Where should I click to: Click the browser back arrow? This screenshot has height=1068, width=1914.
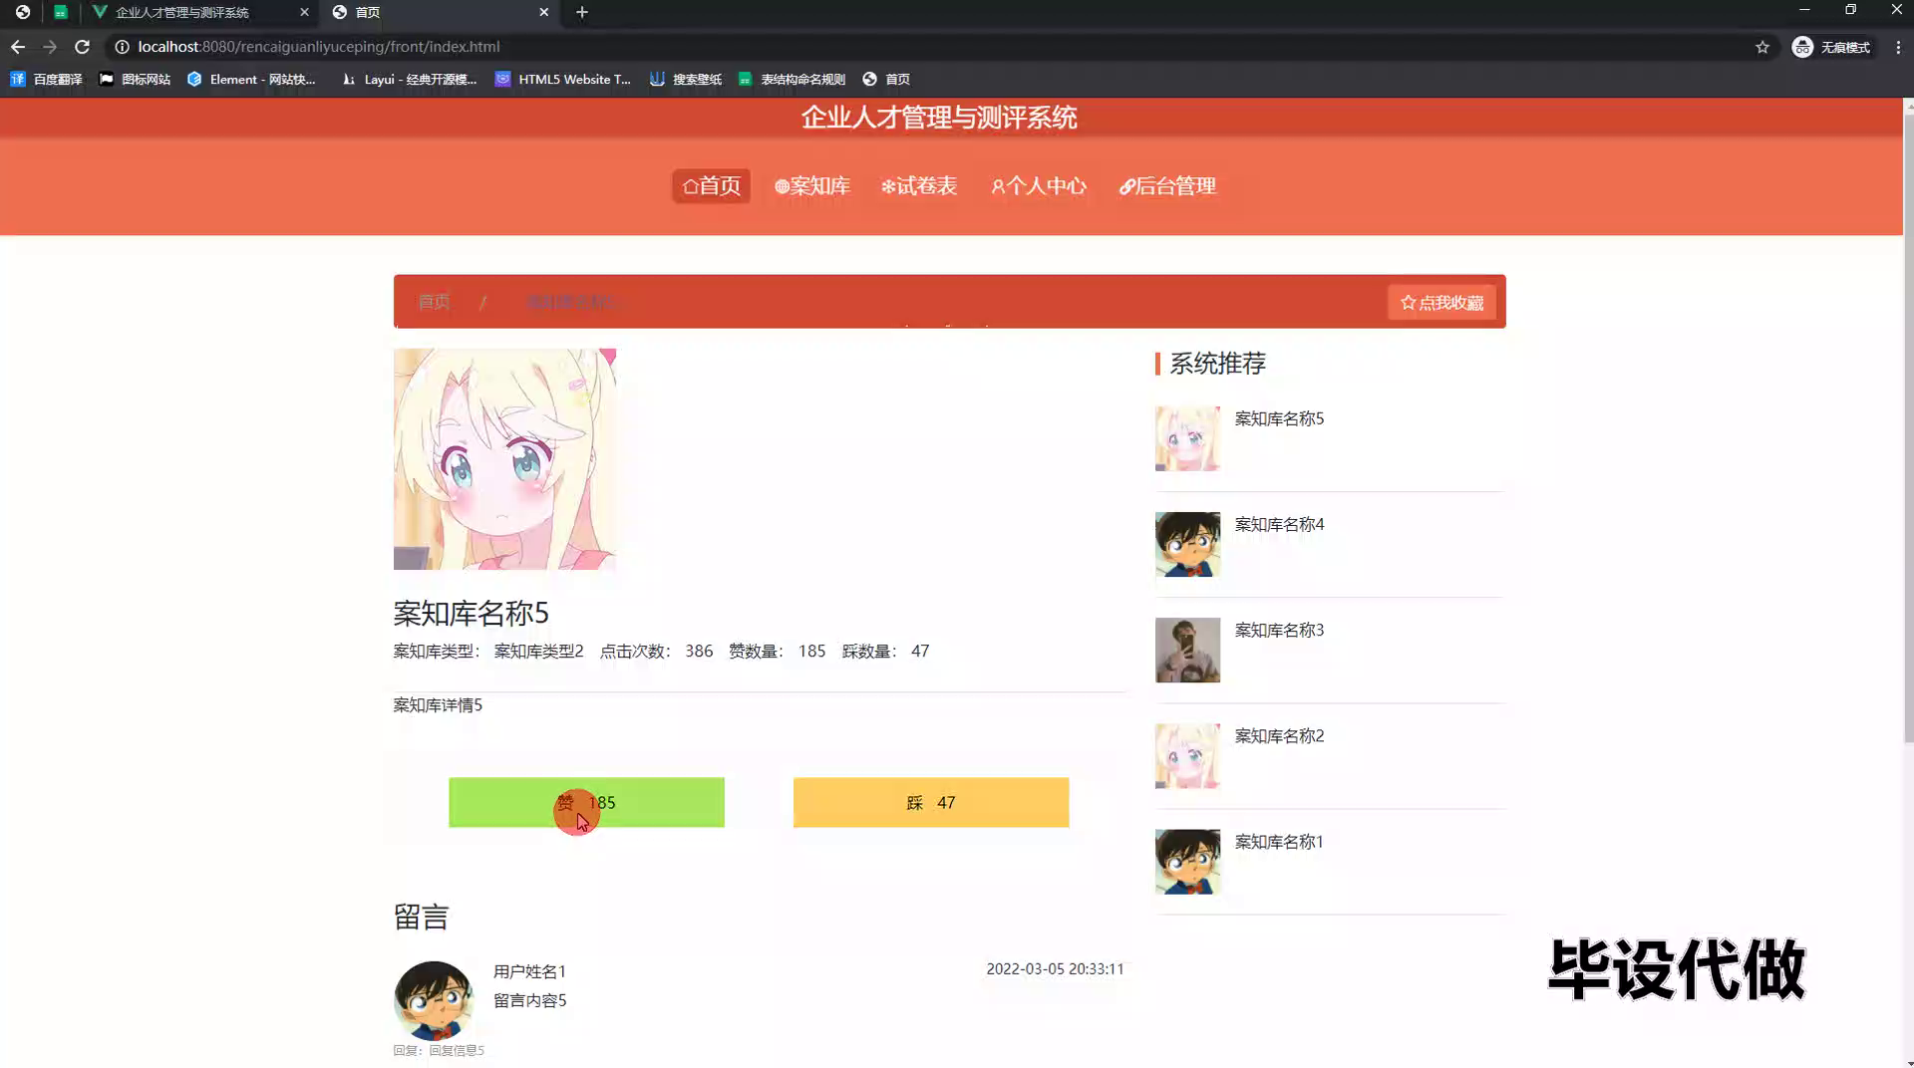click(18, 47)
